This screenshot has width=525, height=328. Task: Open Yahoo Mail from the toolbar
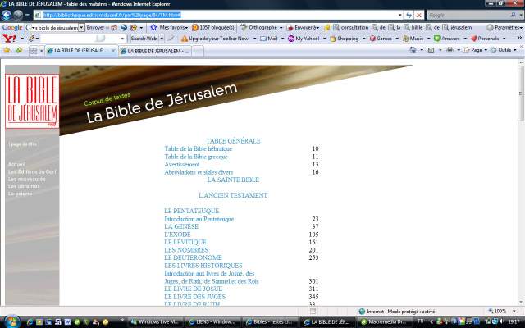pos(269,39)
